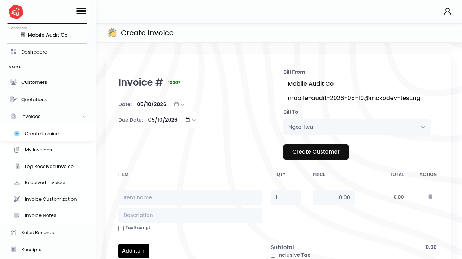Image resolution: width=462 pixels, height=259 pixels.
Task: Click the Create Customer button
Action: [316, 152]
